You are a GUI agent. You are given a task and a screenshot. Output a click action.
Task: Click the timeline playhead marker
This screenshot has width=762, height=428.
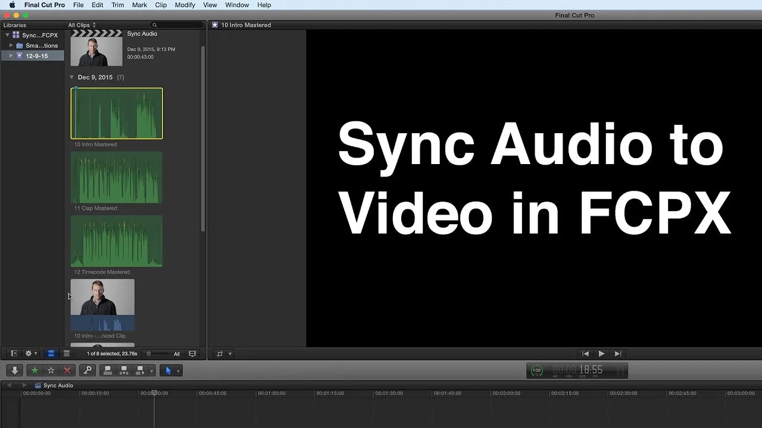[x=154, y=393]
